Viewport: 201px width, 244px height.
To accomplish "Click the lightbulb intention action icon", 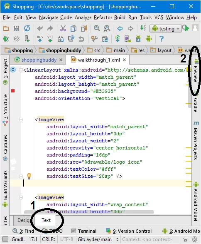I will click(x=29, y=176).
